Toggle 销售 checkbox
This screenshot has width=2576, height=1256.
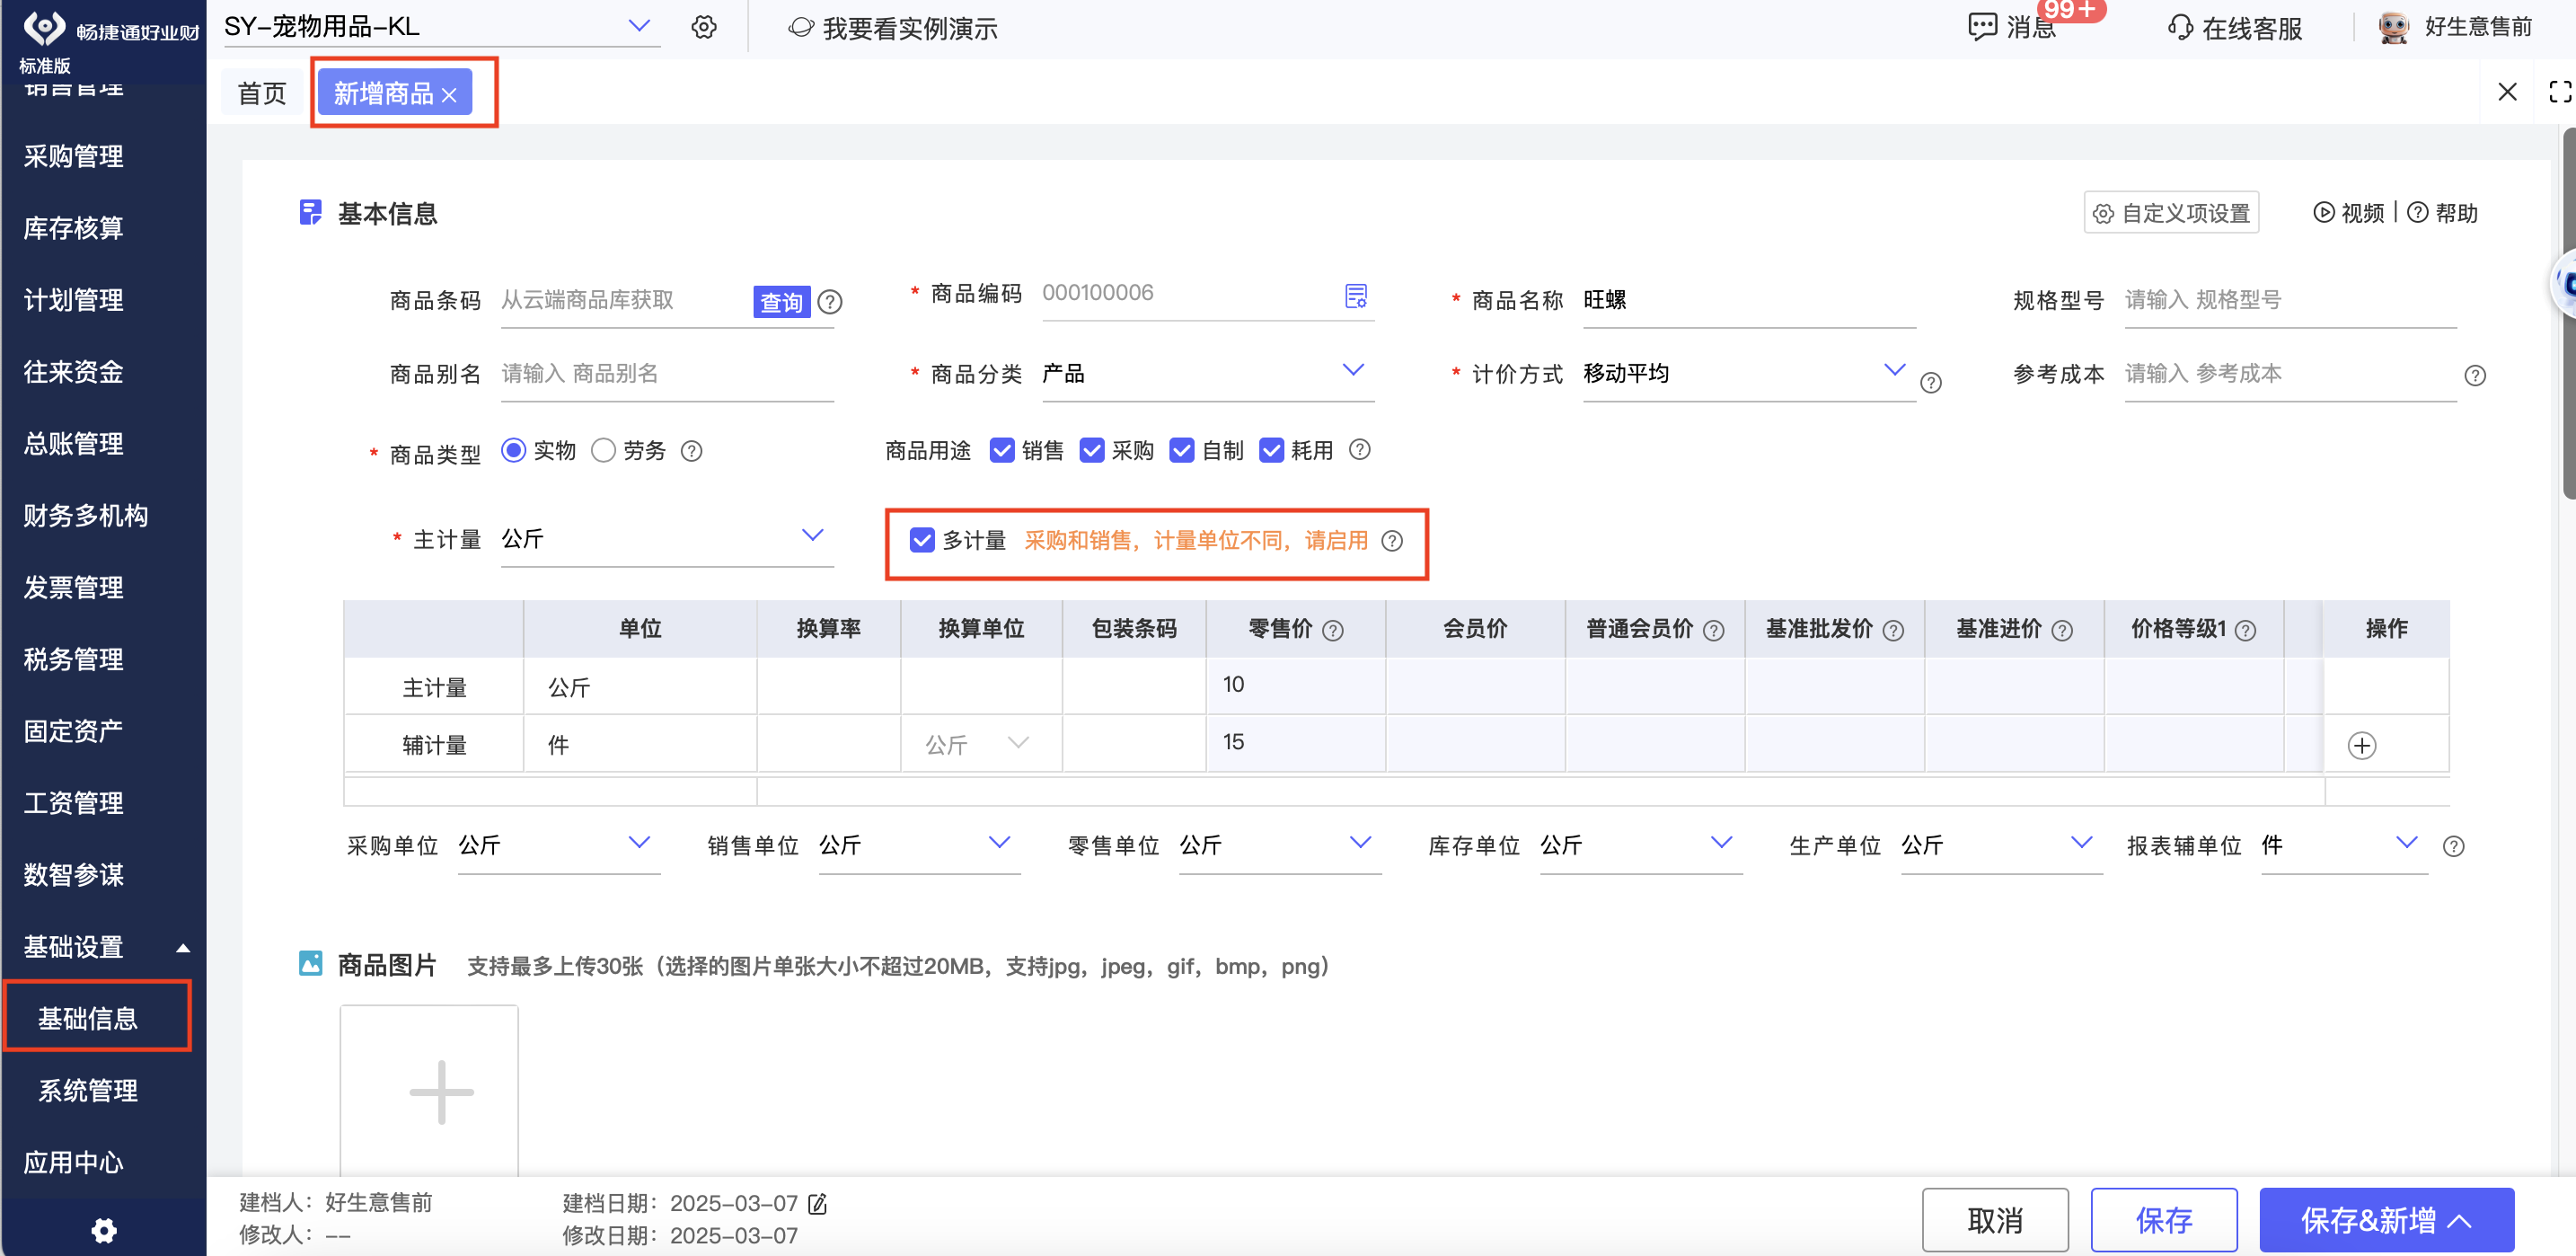pos(1001,450)
